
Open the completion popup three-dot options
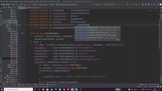coord(119,40)
